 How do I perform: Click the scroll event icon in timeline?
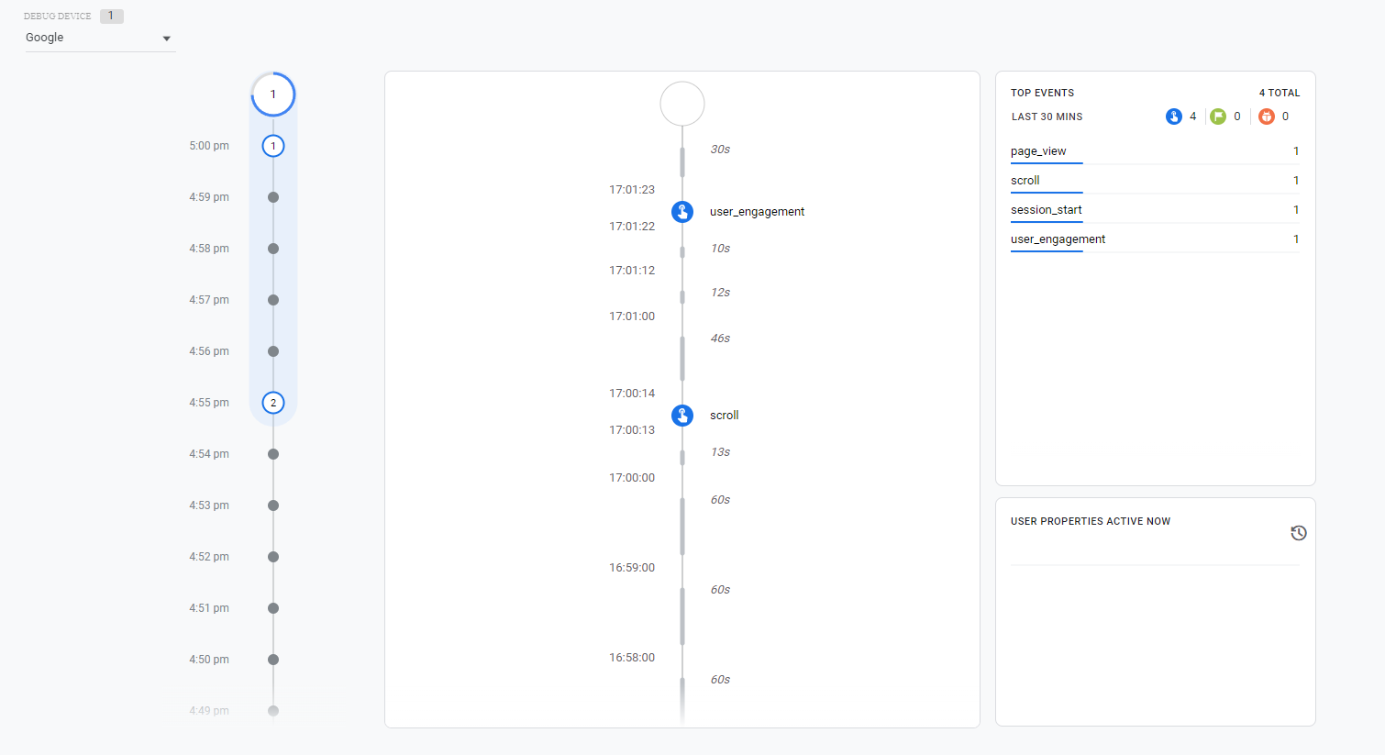(x=682, y=416)
